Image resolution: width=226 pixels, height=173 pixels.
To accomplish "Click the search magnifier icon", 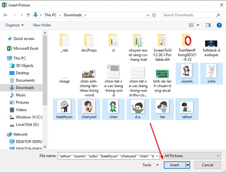I will (218, 15).
